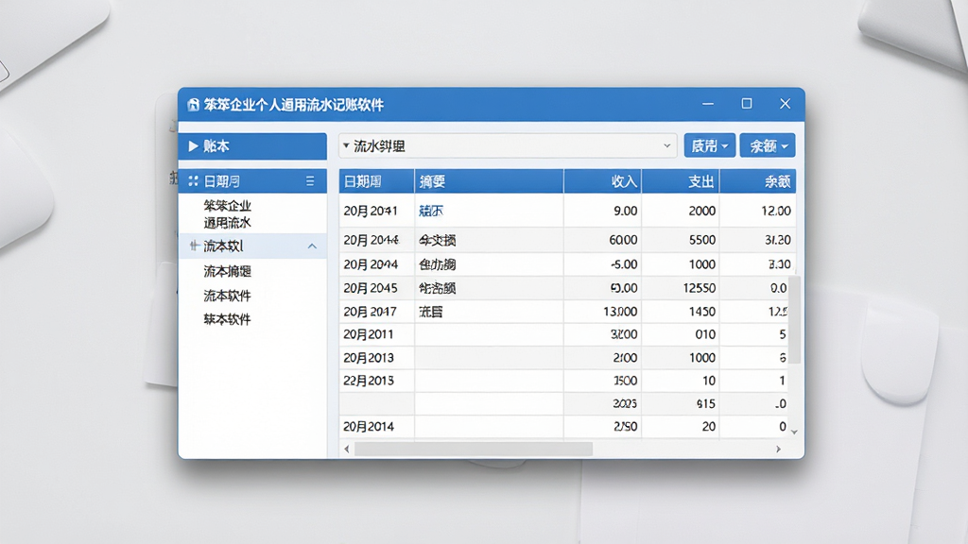Select the expense cell 615

tap(681, 403)
